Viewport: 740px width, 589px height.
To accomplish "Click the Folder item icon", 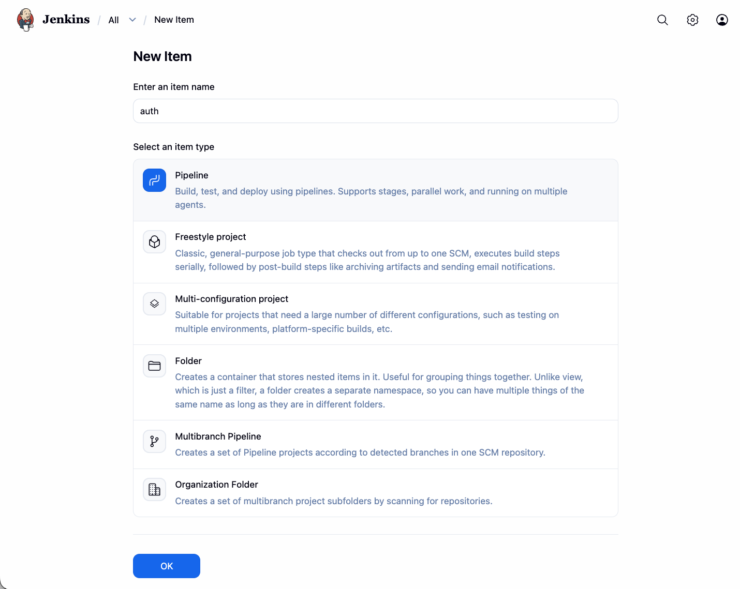I will coord(154,366).
